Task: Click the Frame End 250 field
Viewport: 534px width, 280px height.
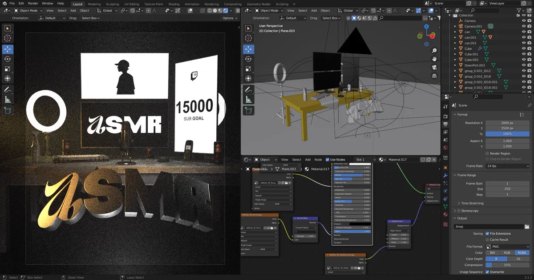Action: click(x=508, y=189)
